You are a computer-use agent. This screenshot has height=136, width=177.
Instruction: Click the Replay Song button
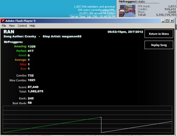(x=159, y=45)
